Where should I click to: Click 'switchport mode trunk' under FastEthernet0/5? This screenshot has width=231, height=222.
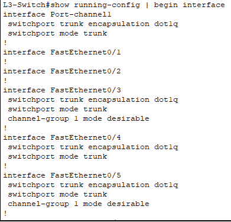(57, 194)
